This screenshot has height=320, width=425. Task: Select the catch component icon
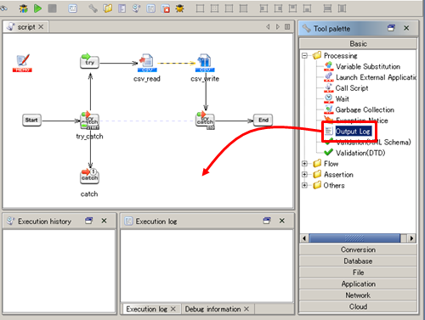coord(89,176)
